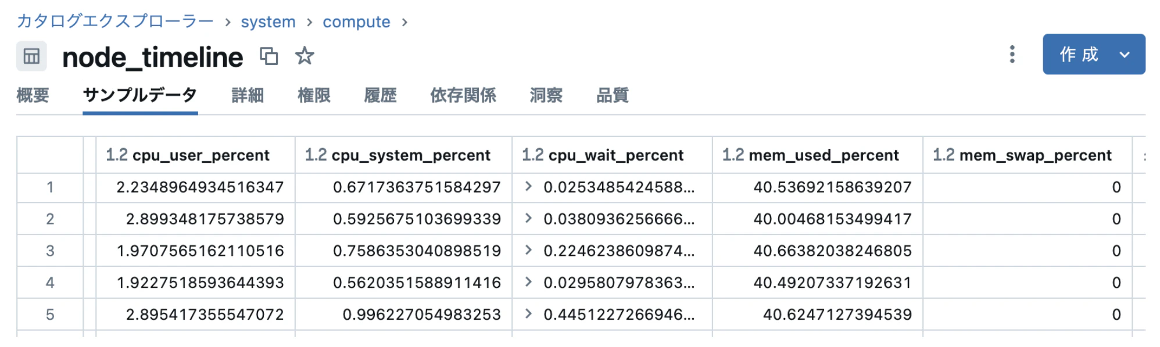Open the three-dot more options menu

(x=1012, y=55)
